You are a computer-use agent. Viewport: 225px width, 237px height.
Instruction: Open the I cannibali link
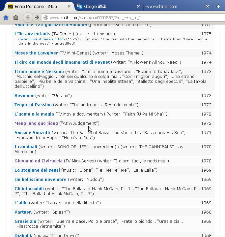point(26,147)
